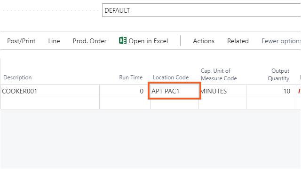The height and width of the screenshot is (169, 301).
Task: Click the Description column header
Action: pyautogui.click(x=17, y=77)
